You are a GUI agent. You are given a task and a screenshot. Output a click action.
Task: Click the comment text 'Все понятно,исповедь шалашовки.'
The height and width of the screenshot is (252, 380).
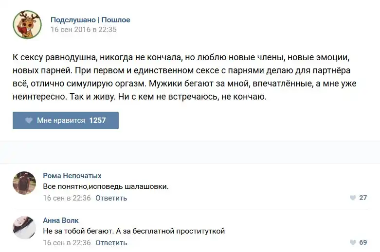(x=106, y=186)
